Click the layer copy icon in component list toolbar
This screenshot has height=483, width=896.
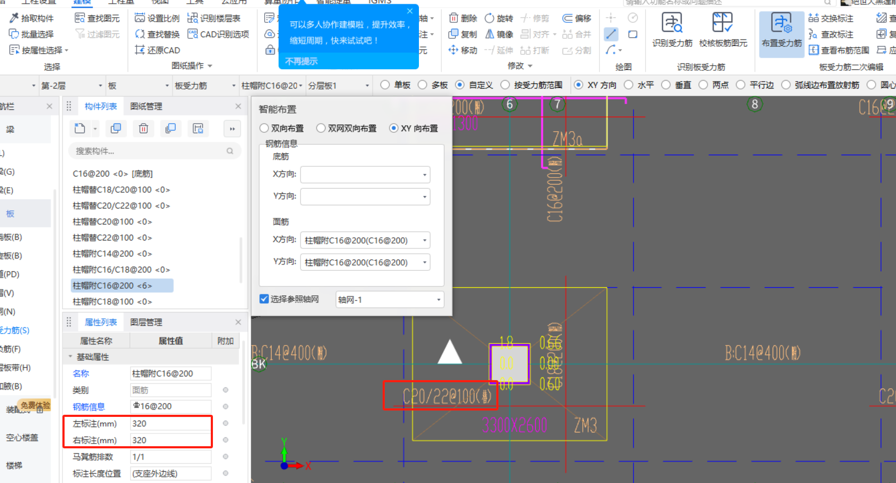point(171,128)
